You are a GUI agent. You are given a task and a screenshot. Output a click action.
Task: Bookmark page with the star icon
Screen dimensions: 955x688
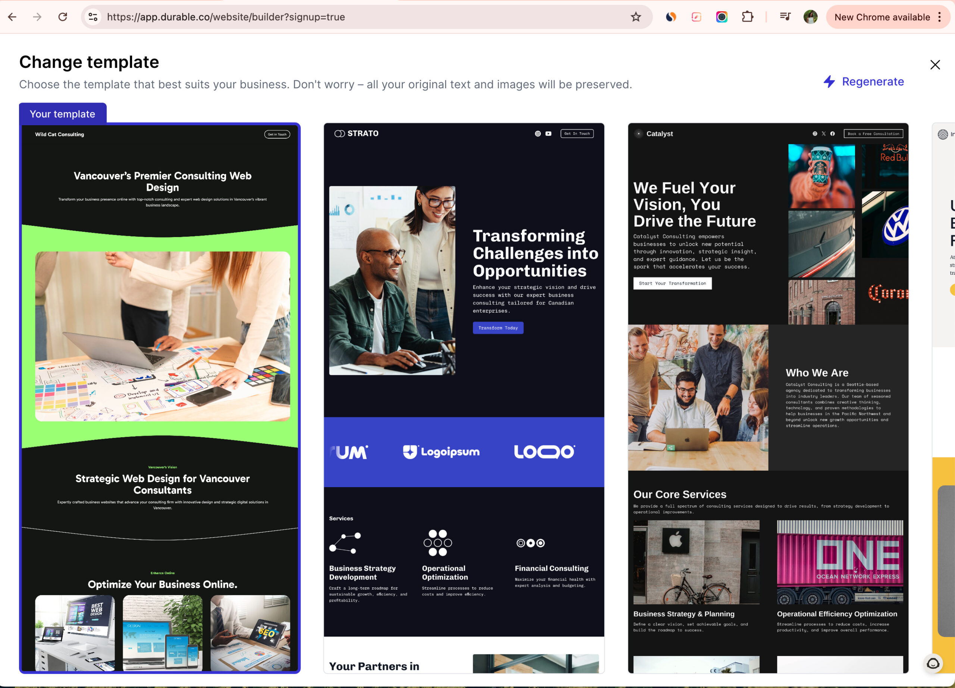click(635, 17)
